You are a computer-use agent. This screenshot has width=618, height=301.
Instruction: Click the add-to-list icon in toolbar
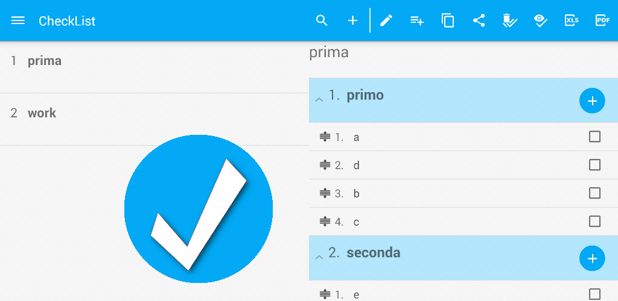[x=417, y=20]
